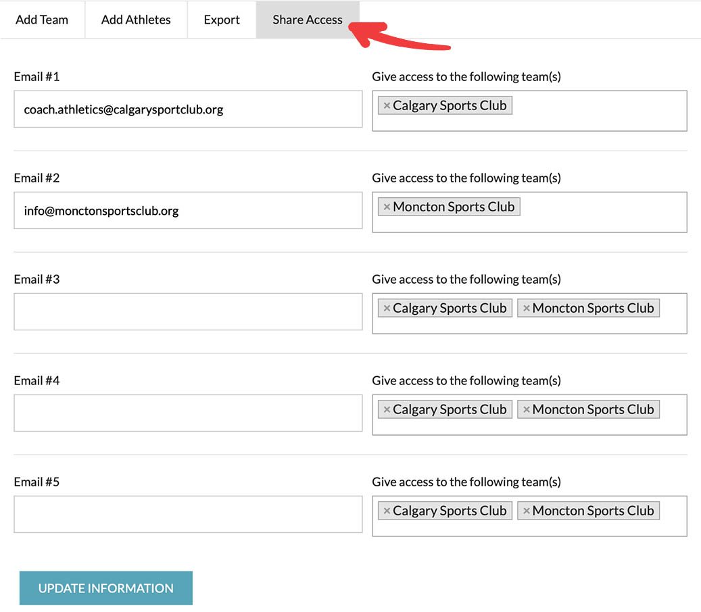Edit the info@monctonsportsclub.org email field
The width and height of the screenshot is (701, 612).
[188, 211]
